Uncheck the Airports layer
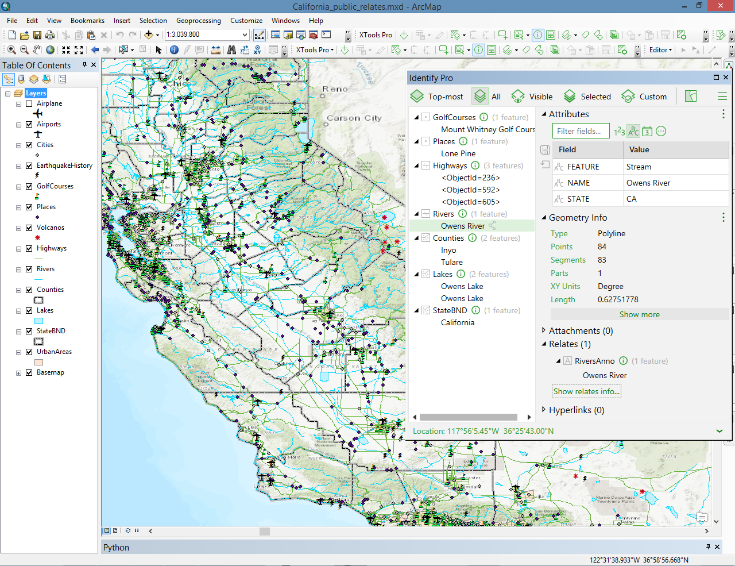This screenshot has height=566, width=735. pyautogui.click(x=29, y=125)
